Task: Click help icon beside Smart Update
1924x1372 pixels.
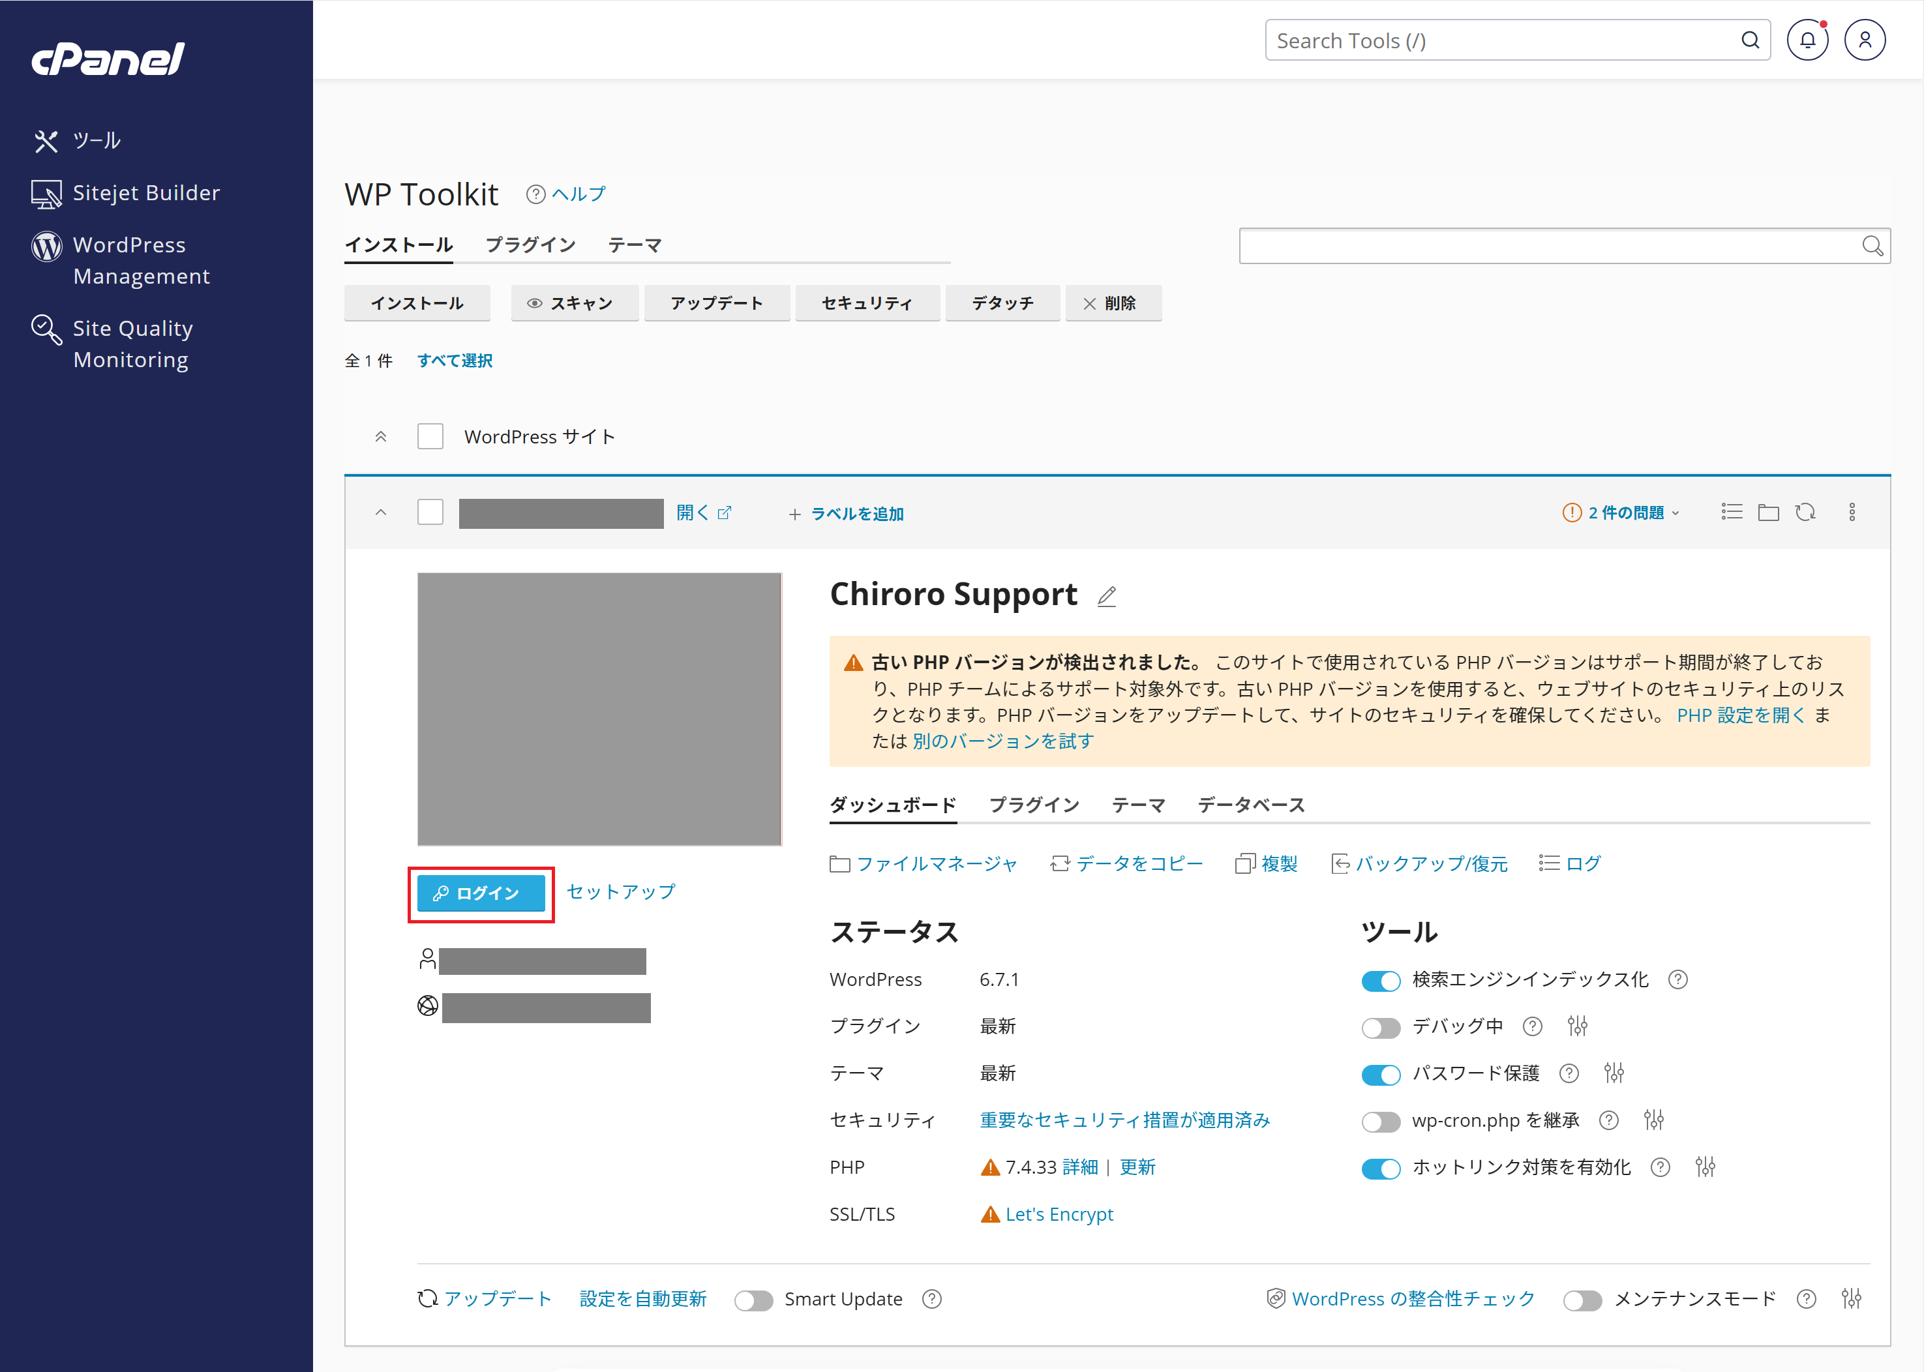Action: click(931, 1298)
